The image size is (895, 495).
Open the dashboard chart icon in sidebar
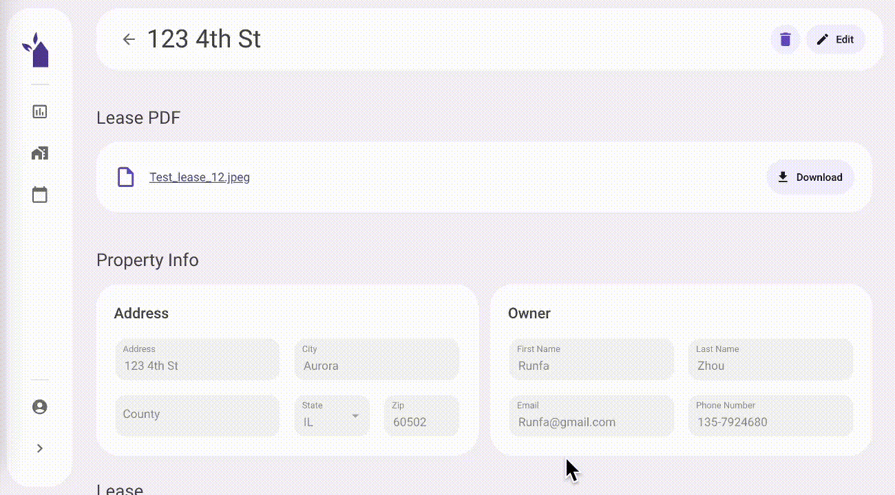pos(40,111)
